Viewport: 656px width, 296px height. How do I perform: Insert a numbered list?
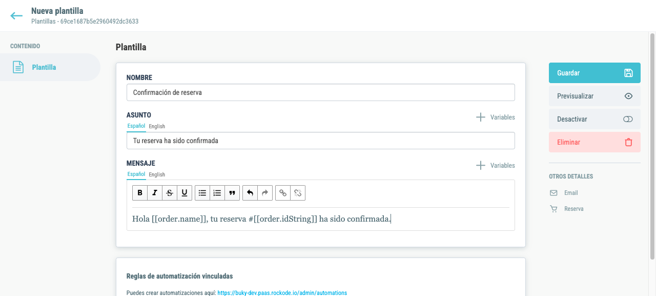coord(217,193)
